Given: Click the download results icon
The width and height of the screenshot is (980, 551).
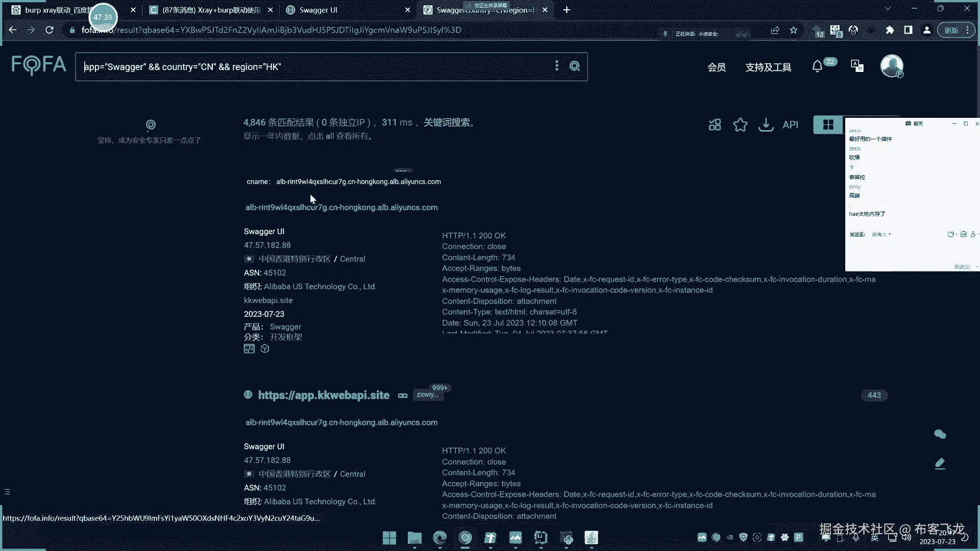Looking at the screenshot, I should coord(766,124).
